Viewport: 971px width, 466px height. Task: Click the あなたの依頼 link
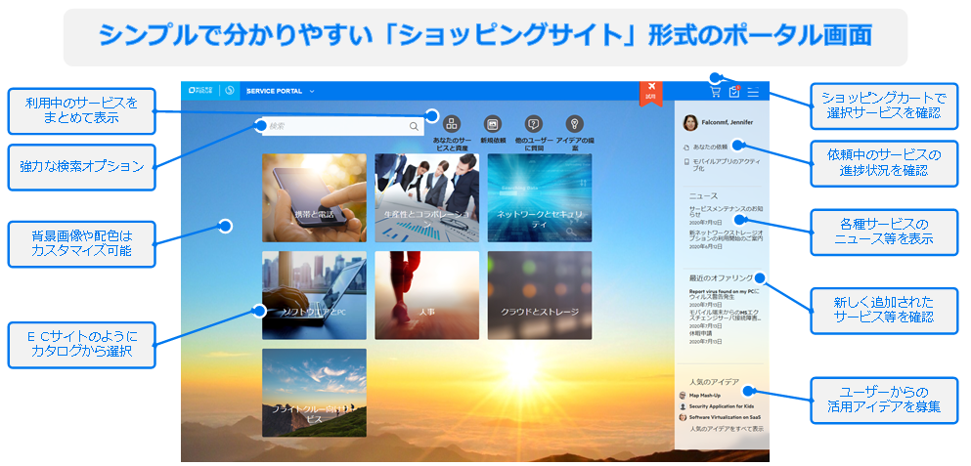pyautogui.click(x=709, y=147)
